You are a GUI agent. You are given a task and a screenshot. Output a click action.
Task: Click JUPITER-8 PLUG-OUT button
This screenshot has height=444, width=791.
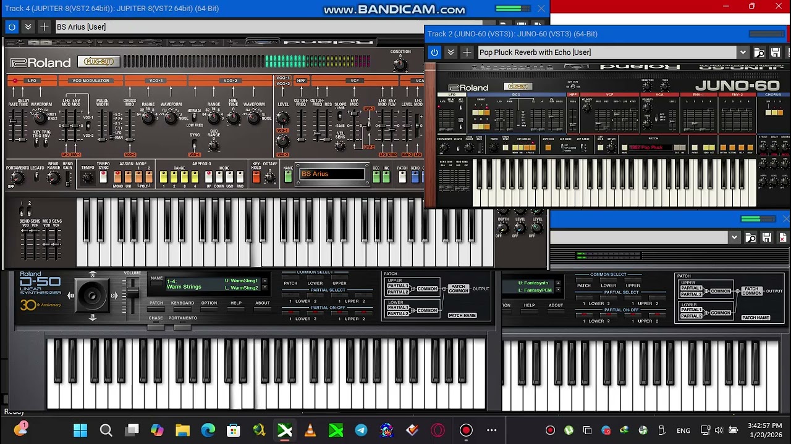(x=98, y=62)
